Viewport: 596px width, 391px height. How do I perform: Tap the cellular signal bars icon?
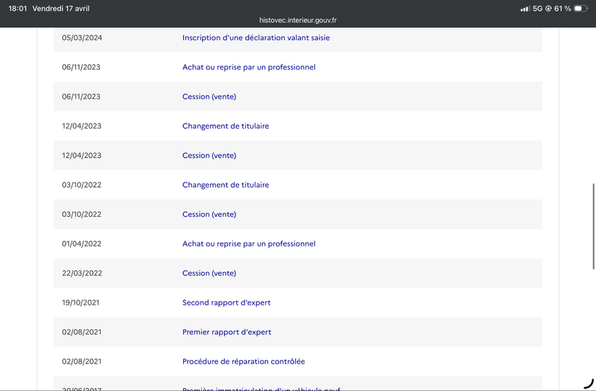(525, 8)
